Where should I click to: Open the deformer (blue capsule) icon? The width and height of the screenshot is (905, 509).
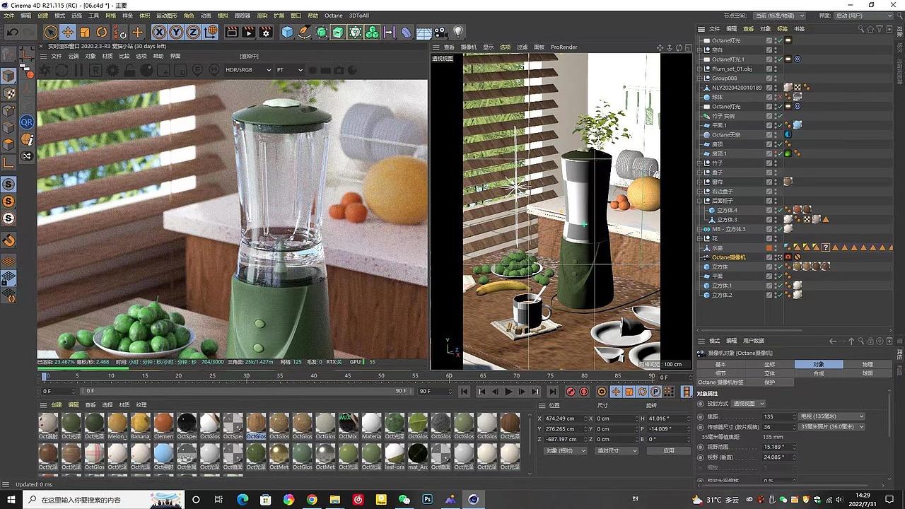[x=407, y=32]
